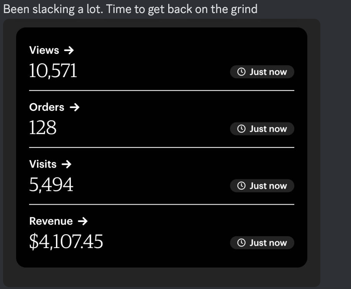Click the 10,571 views count
Screen dimensions: 351x289
pyautogui.click(x=53, y=71)
